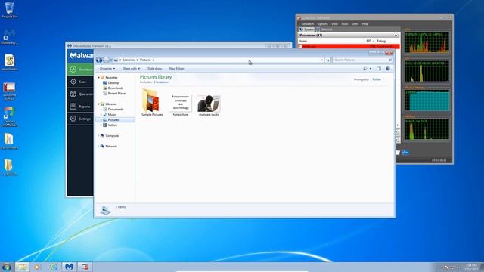Click the Explorer forward arrow button

(x=106, y=60)
